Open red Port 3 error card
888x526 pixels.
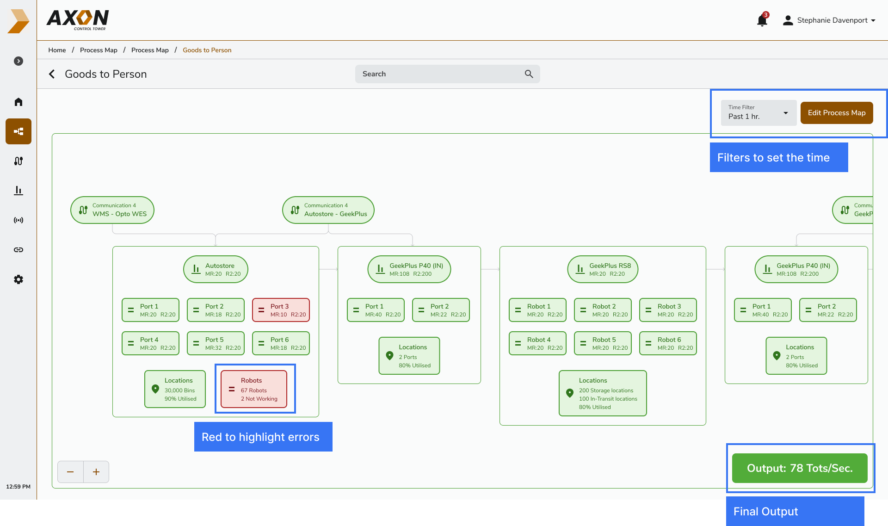(x=281, y=310)
